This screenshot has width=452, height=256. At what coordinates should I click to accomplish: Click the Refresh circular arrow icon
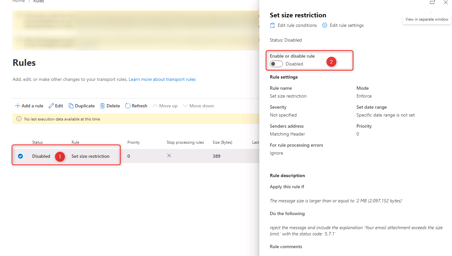(128, 106)
